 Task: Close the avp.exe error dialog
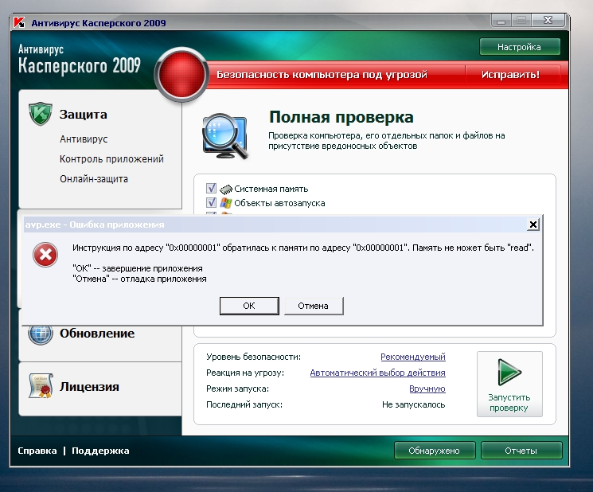tap(533, 225)
